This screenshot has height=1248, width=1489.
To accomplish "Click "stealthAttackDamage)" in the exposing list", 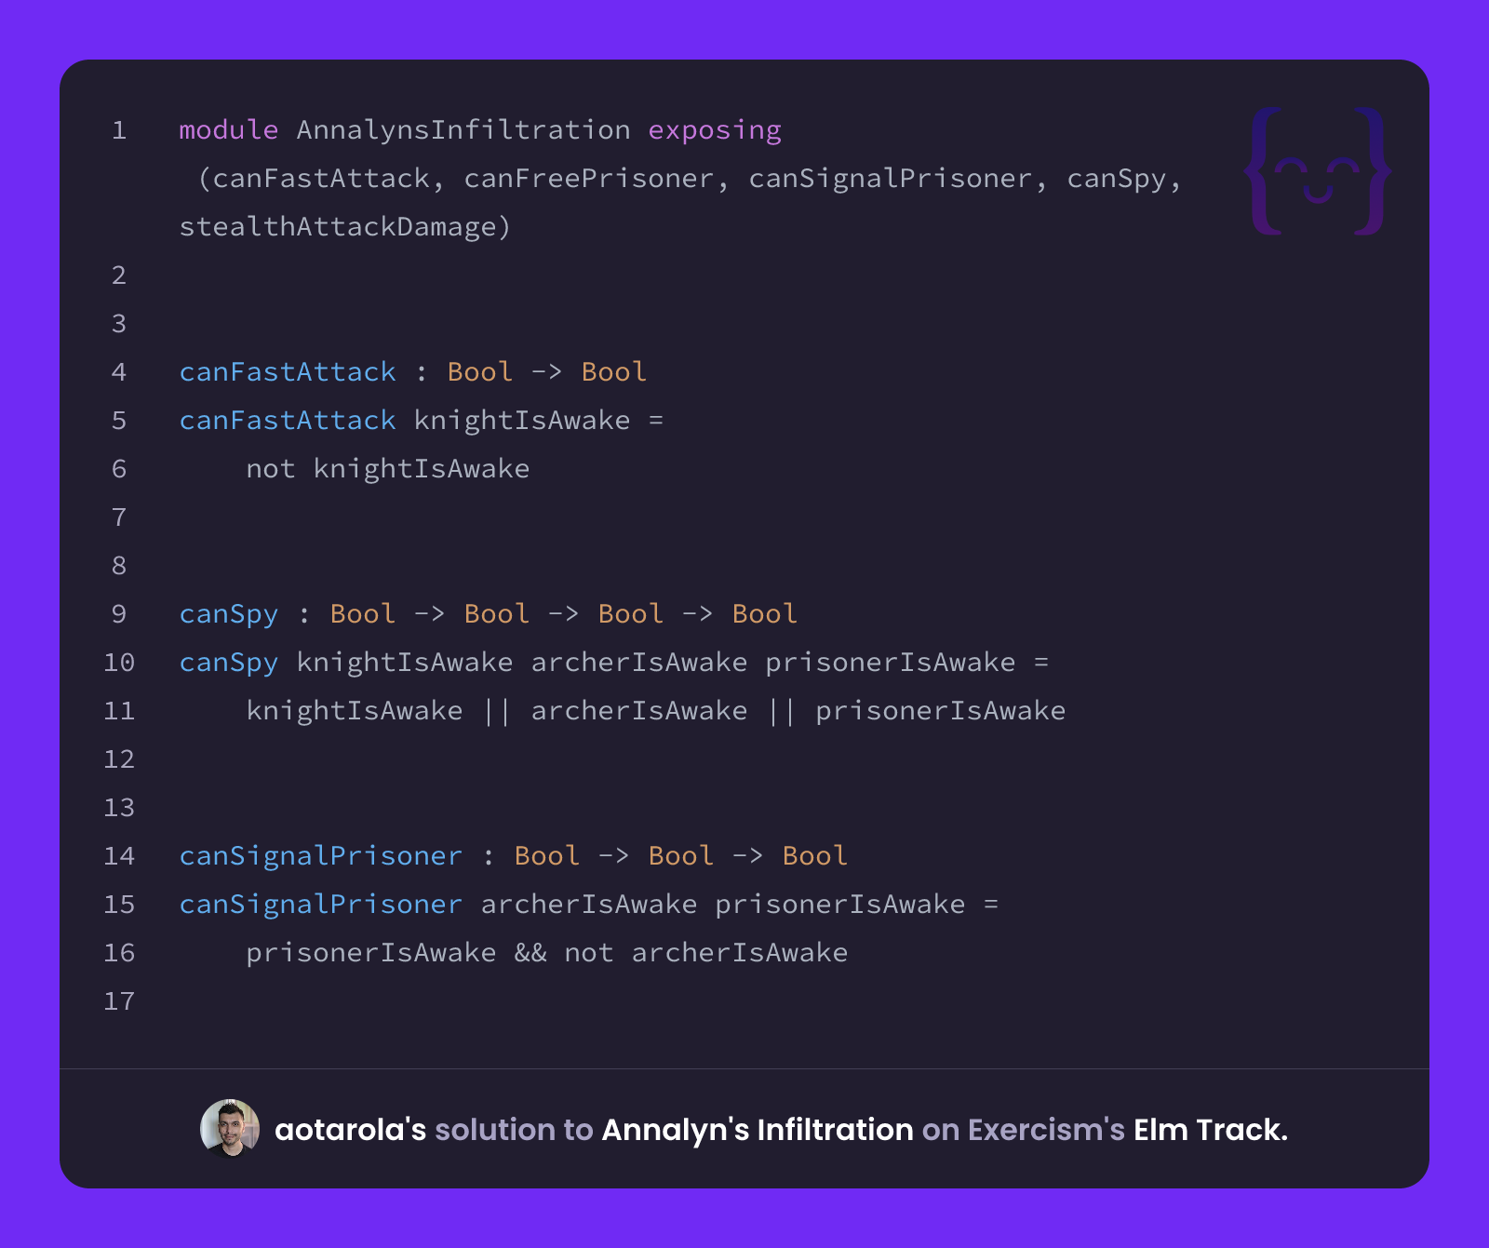I will 345,226.
